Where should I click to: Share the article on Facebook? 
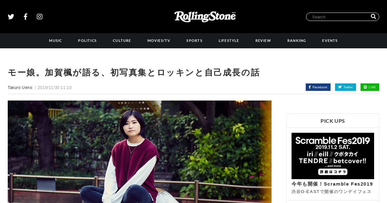[318, 87]
